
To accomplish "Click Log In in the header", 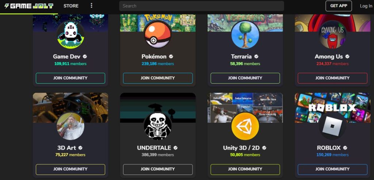I will [x=366, y=6].
